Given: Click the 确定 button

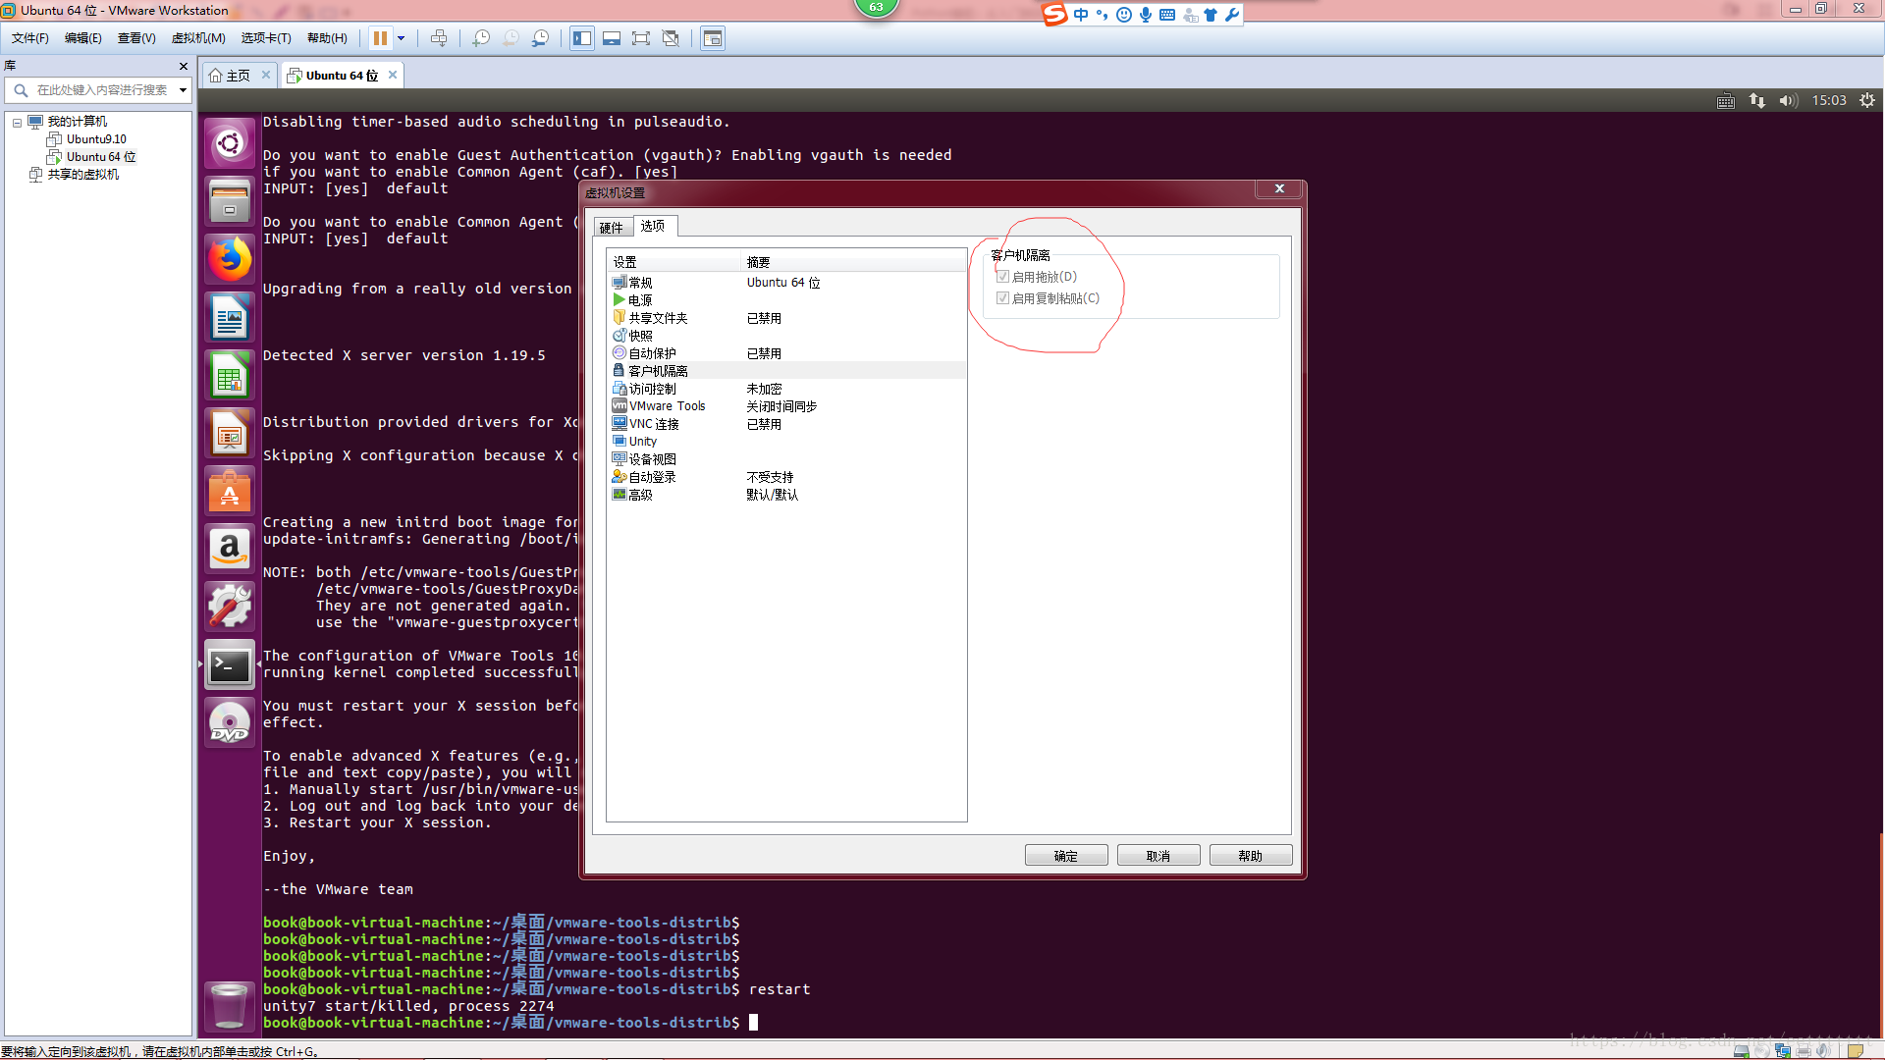Looking at the screenshot, I should [x=1066, y=856].
